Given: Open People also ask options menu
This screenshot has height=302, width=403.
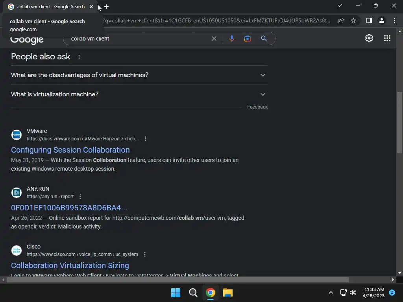Looking at the screenshot, I should (x=79, y=57).
